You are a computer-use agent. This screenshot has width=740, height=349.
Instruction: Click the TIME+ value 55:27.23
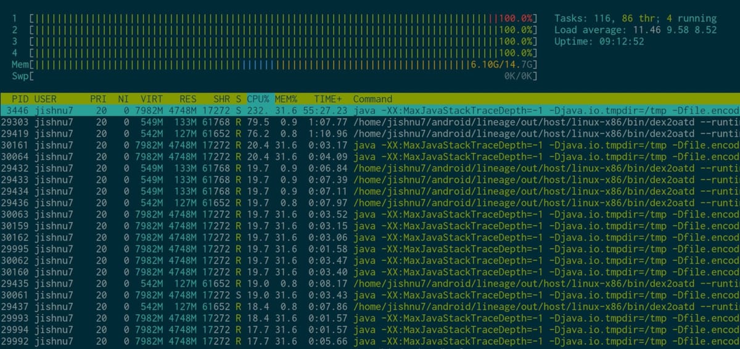[x=325, y=110]
